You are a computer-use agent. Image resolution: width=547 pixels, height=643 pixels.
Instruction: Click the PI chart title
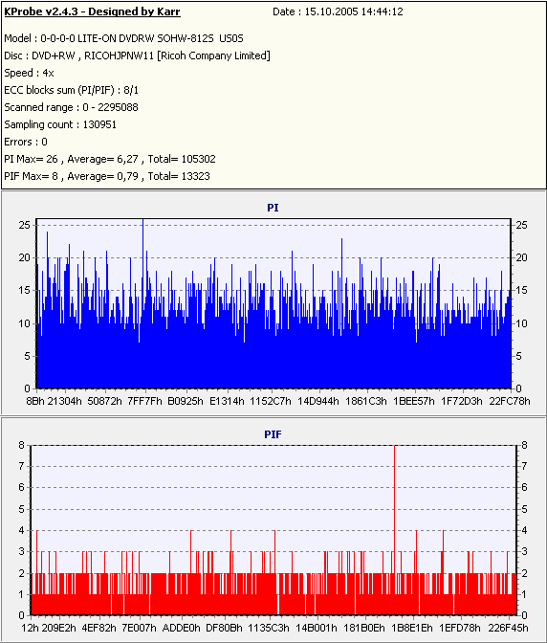click(273, 208)
